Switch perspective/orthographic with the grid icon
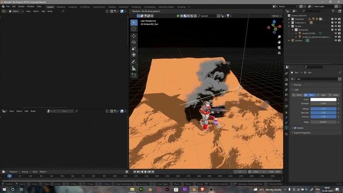Viewport: 343px width, 193px height. (x=279, y=53)
